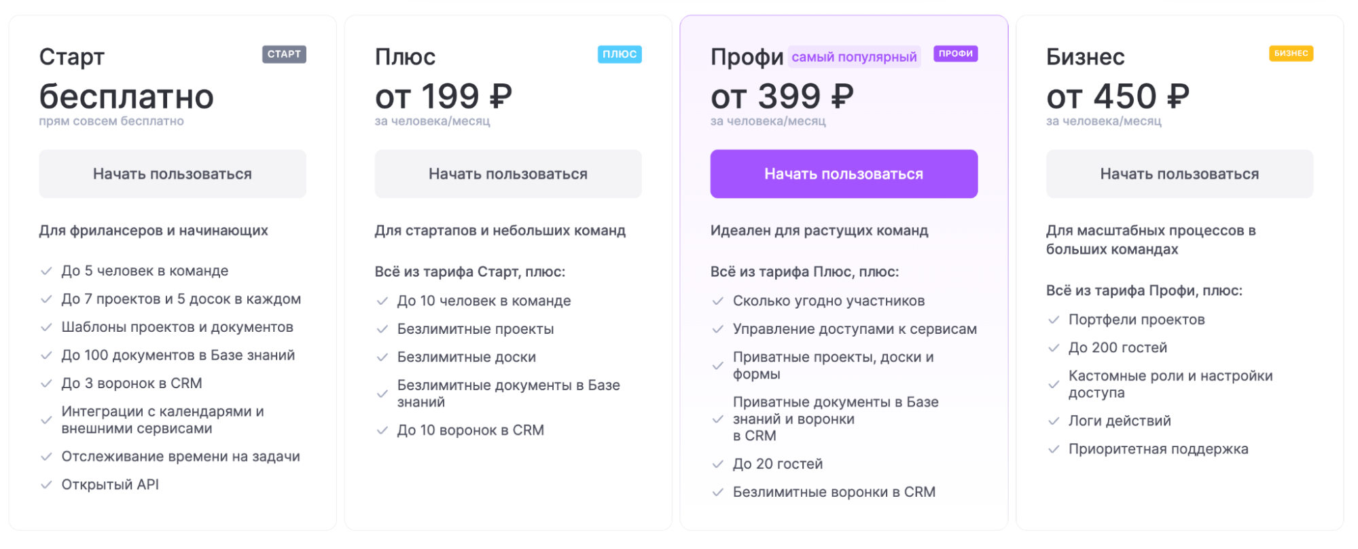The height and width of the screenshot is (549, 1358).
Task: Click the purple ПРОФИ badge
Action: 955,54
